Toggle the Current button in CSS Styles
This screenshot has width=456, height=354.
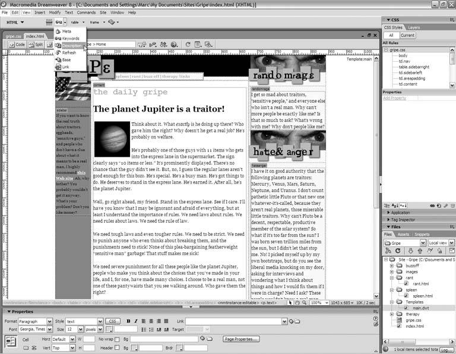pyautogui.click(x=408, y=35)
